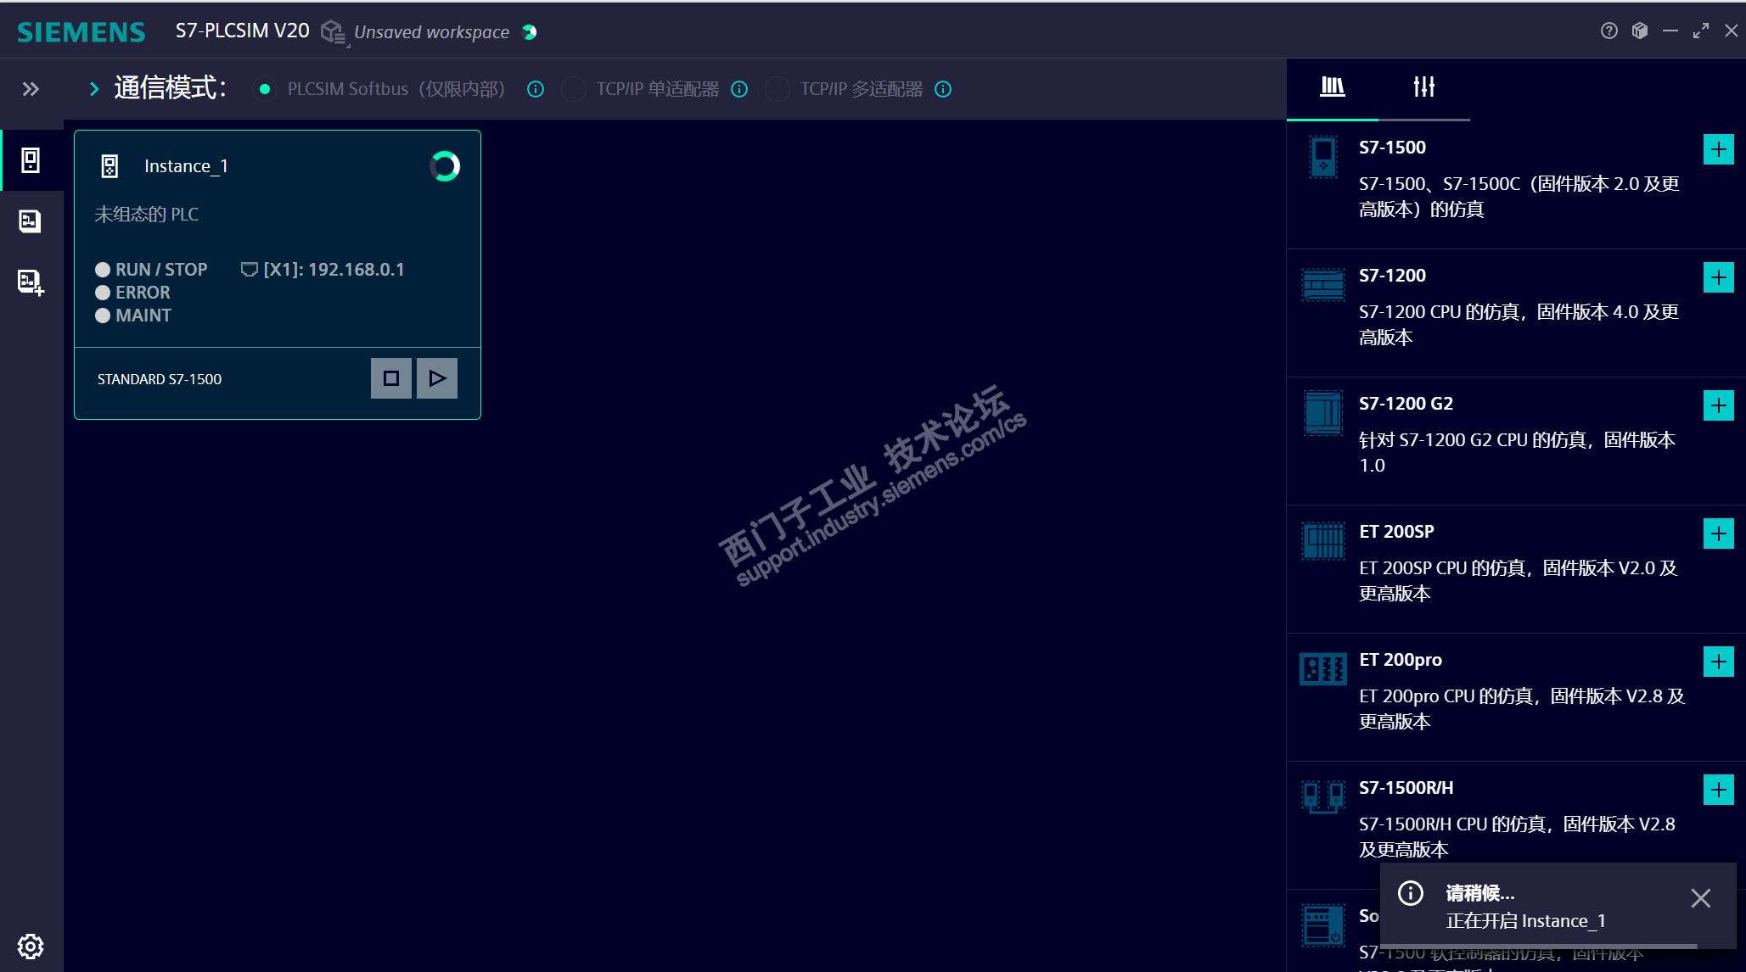Collapse the communication mode section chevron
1746x972 pixels.
tap(94, 89)
